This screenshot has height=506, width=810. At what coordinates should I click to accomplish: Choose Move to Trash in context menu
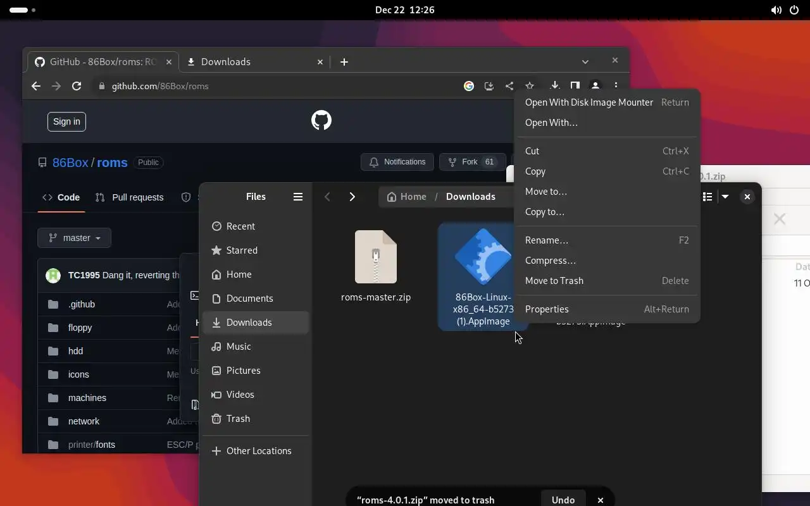(x=607, y=281)
